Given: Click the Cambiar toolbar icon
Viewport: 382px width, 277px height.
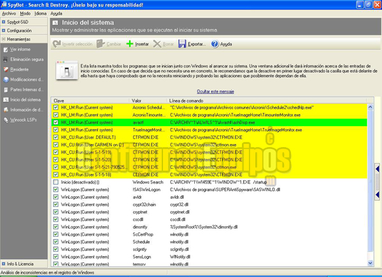Looking at the screenshot, I should coord(101,44).
